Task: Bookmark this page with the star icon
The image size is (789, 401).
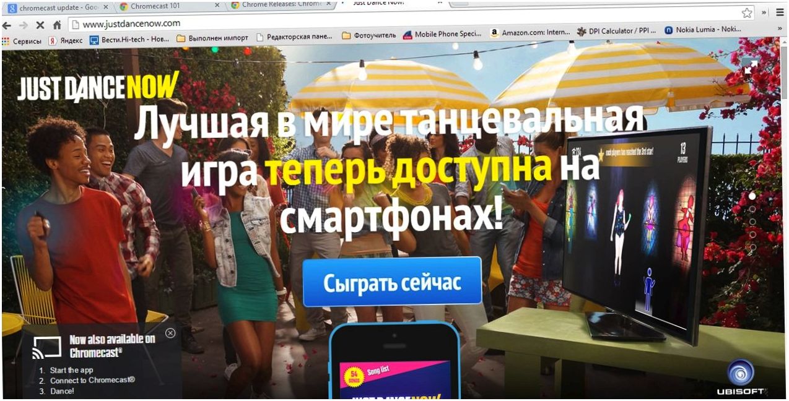Action: point(747,12)
